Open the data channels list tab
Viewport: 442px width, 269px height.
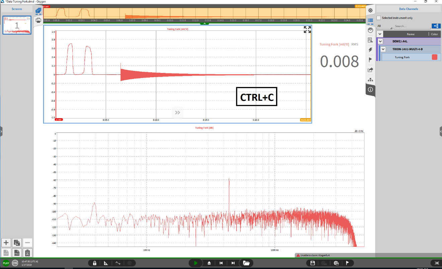pos(370,20)
